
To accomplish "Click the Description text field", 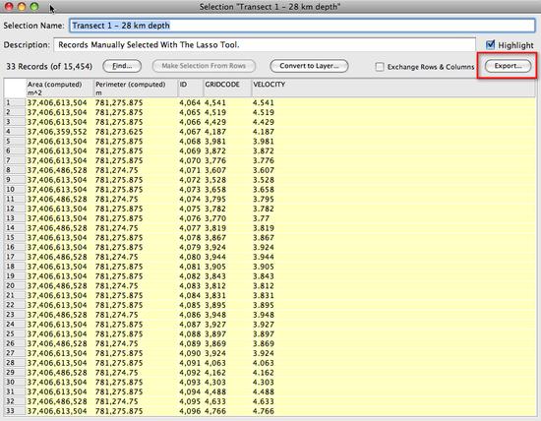I will pyautogui.click(x=265, y=45).
